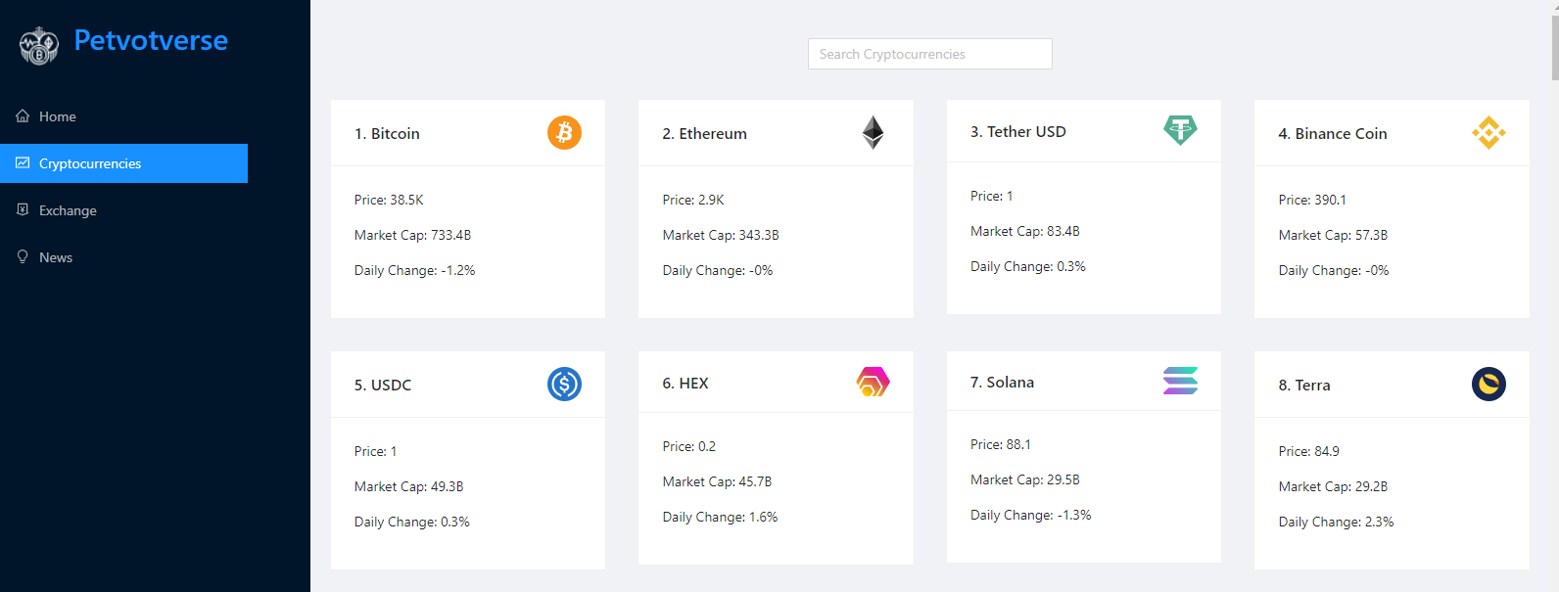Click the page vertical scrollbar thumb
The image size is (1559, 592).
click(1554, 44)
